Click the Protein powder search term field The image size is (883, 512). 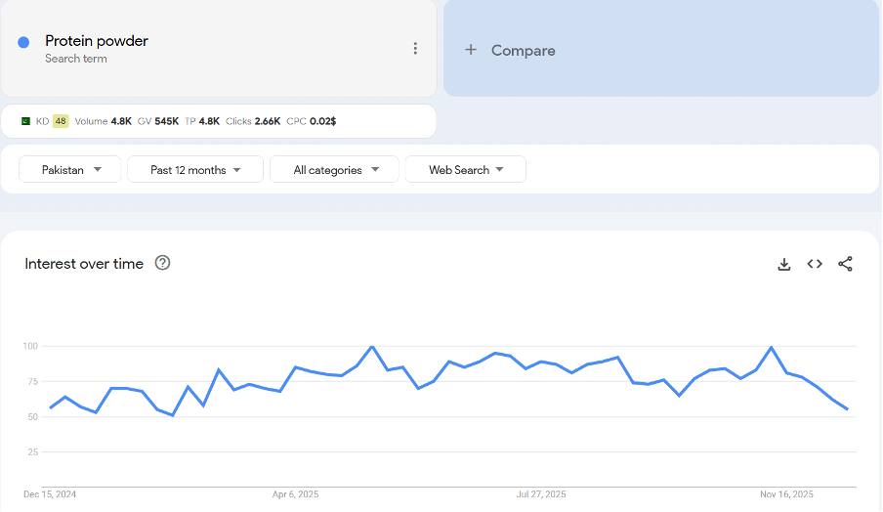[x=97, y=41]
